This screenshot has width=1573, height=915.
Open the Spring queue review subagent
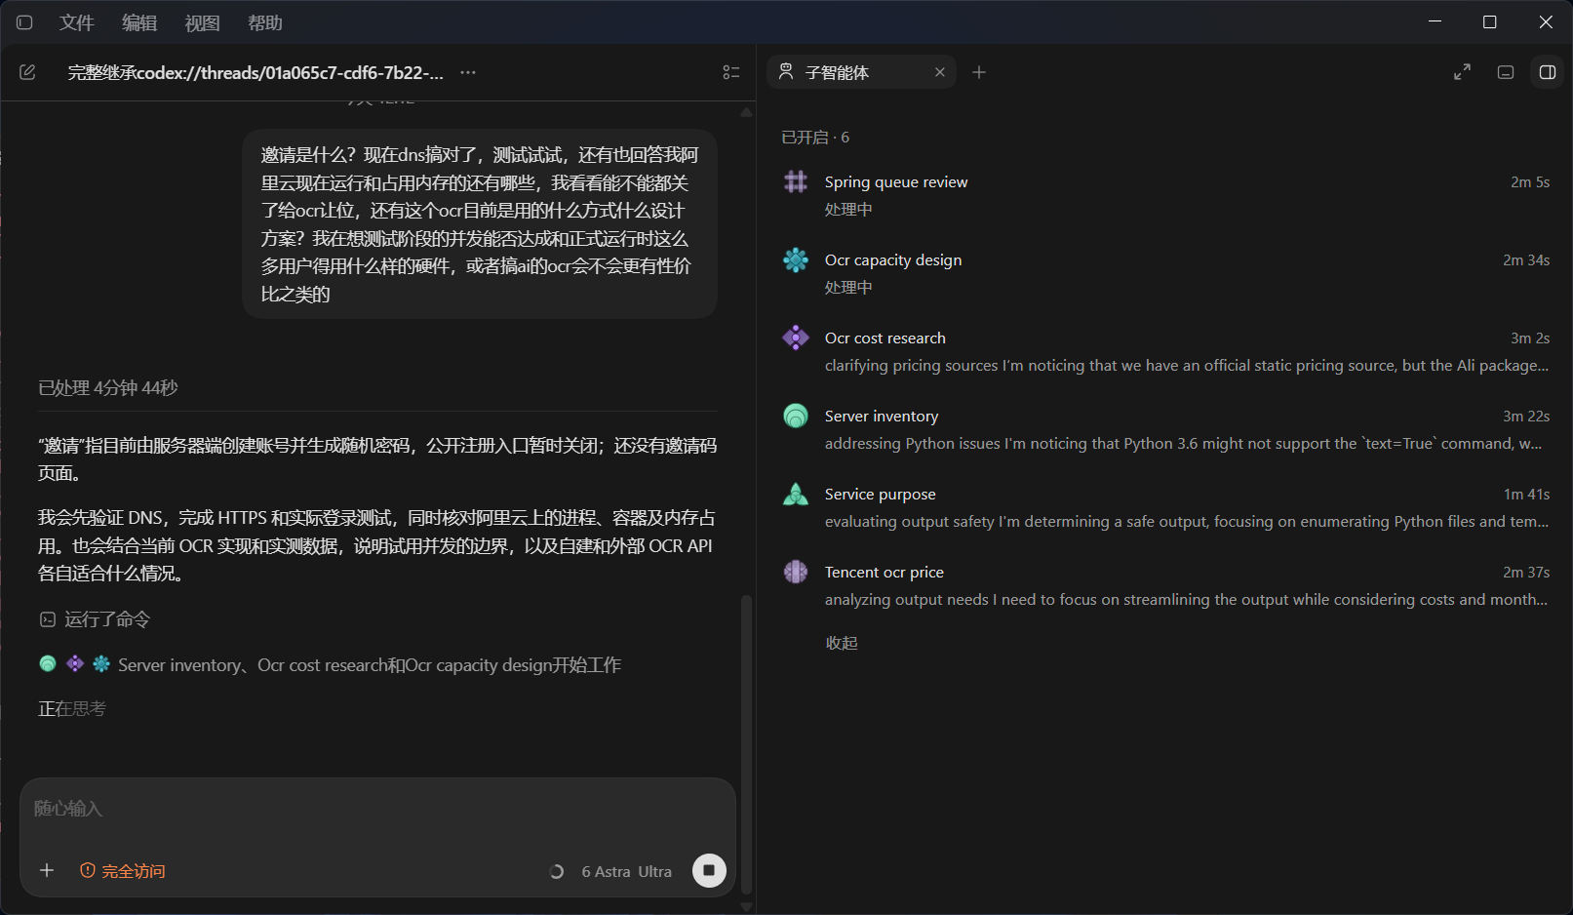1165,195
